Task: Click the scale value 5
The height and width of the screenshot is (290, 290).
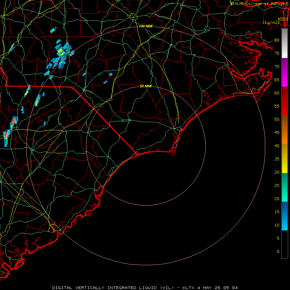Action: (278, 238)
